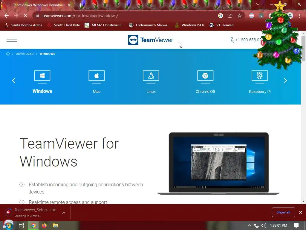Open the Chrome three-dot menu
The image size is (306, 230).
(299, 16)
